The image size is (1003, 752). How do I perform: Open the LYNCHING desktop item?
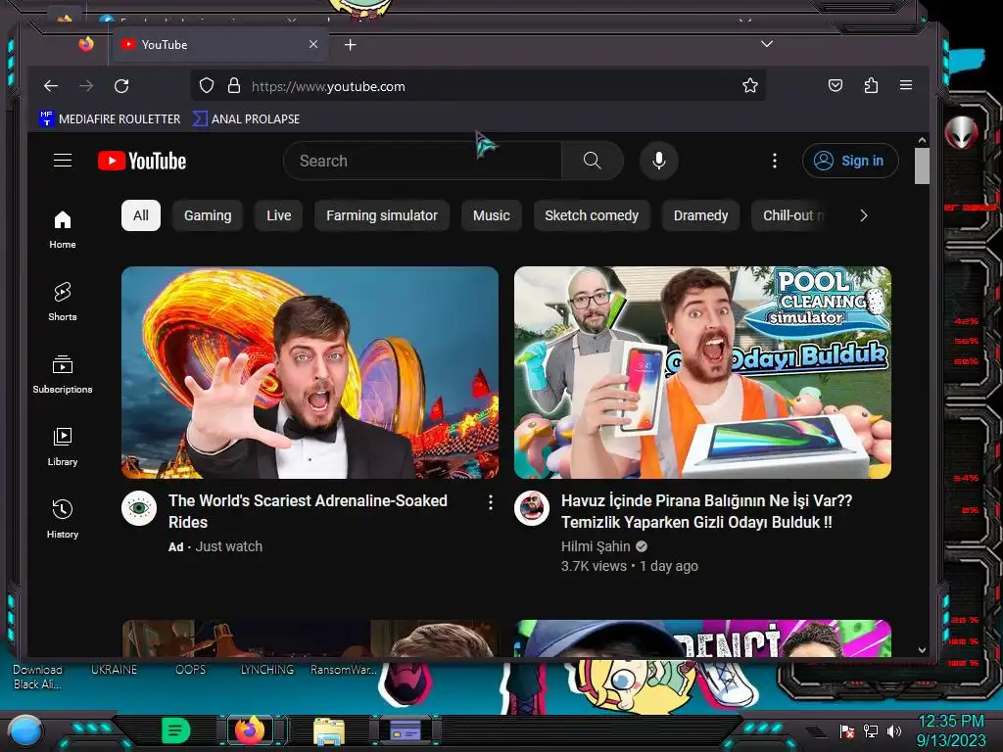click(267, 670)
